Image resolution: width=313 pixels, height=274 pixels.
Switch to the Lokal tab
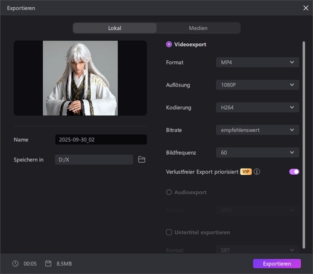pos(115,28)
